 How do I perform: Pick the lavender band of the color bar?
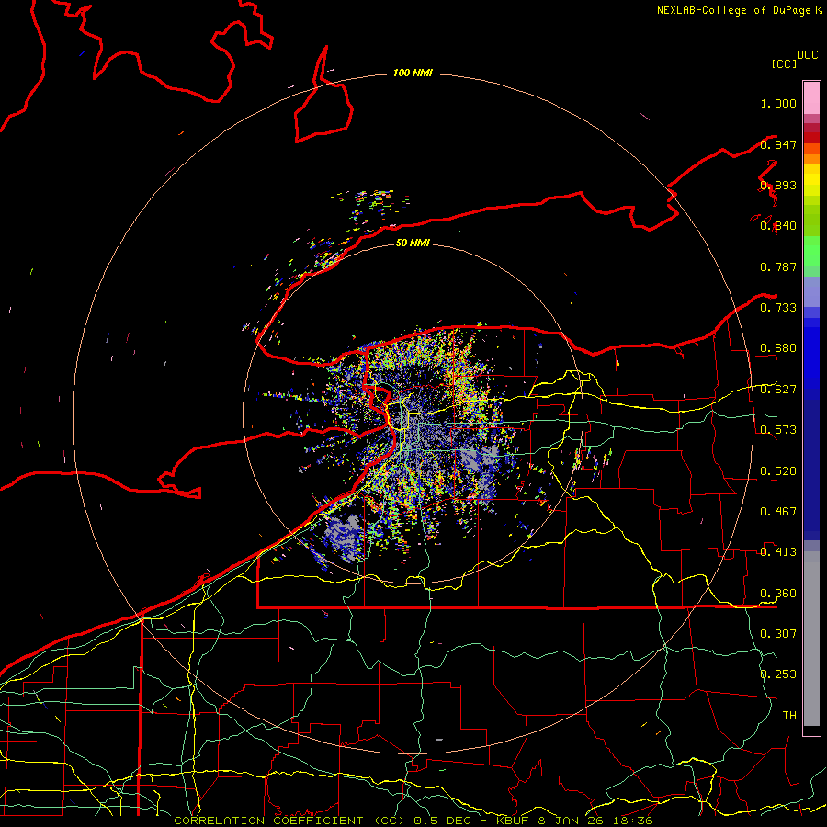811,291
